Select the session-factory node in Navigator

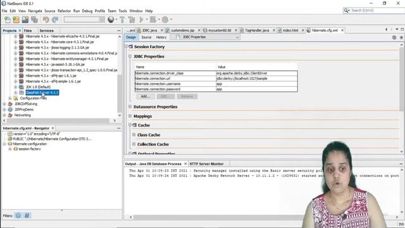pos(30,149)
